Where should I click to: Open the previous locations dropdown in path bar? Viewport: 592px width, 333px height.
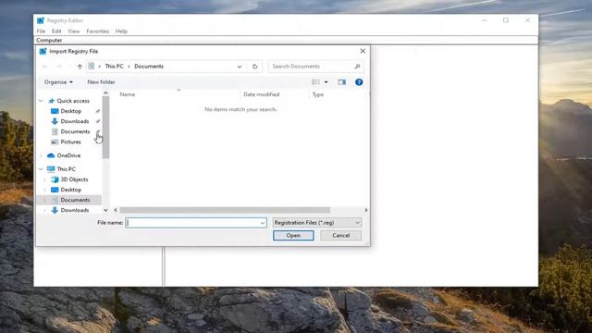click(240, 67)
